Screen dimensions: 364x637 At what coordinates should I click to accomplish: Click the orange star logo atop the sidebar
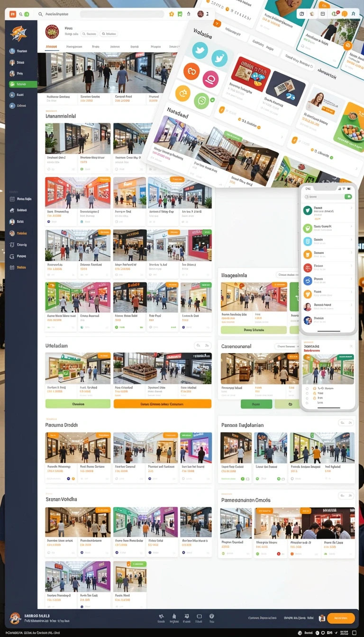click(x=18, y=33)
